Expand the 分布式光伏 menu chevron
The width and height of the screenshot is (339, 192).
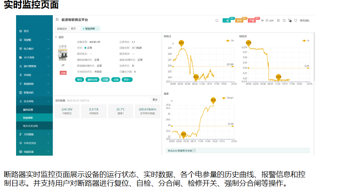[x=48, y=143]
